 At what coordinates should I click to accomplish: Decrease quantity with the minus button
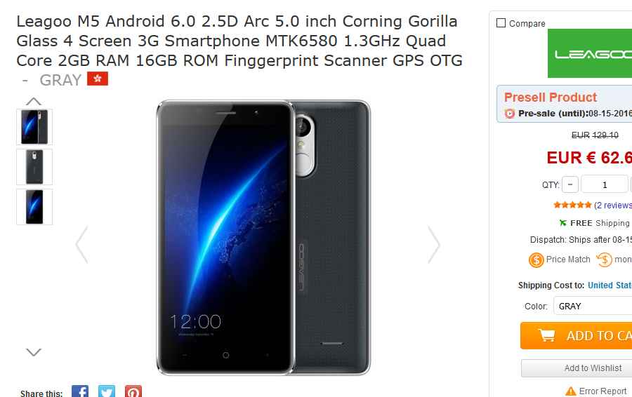(570, 184)
